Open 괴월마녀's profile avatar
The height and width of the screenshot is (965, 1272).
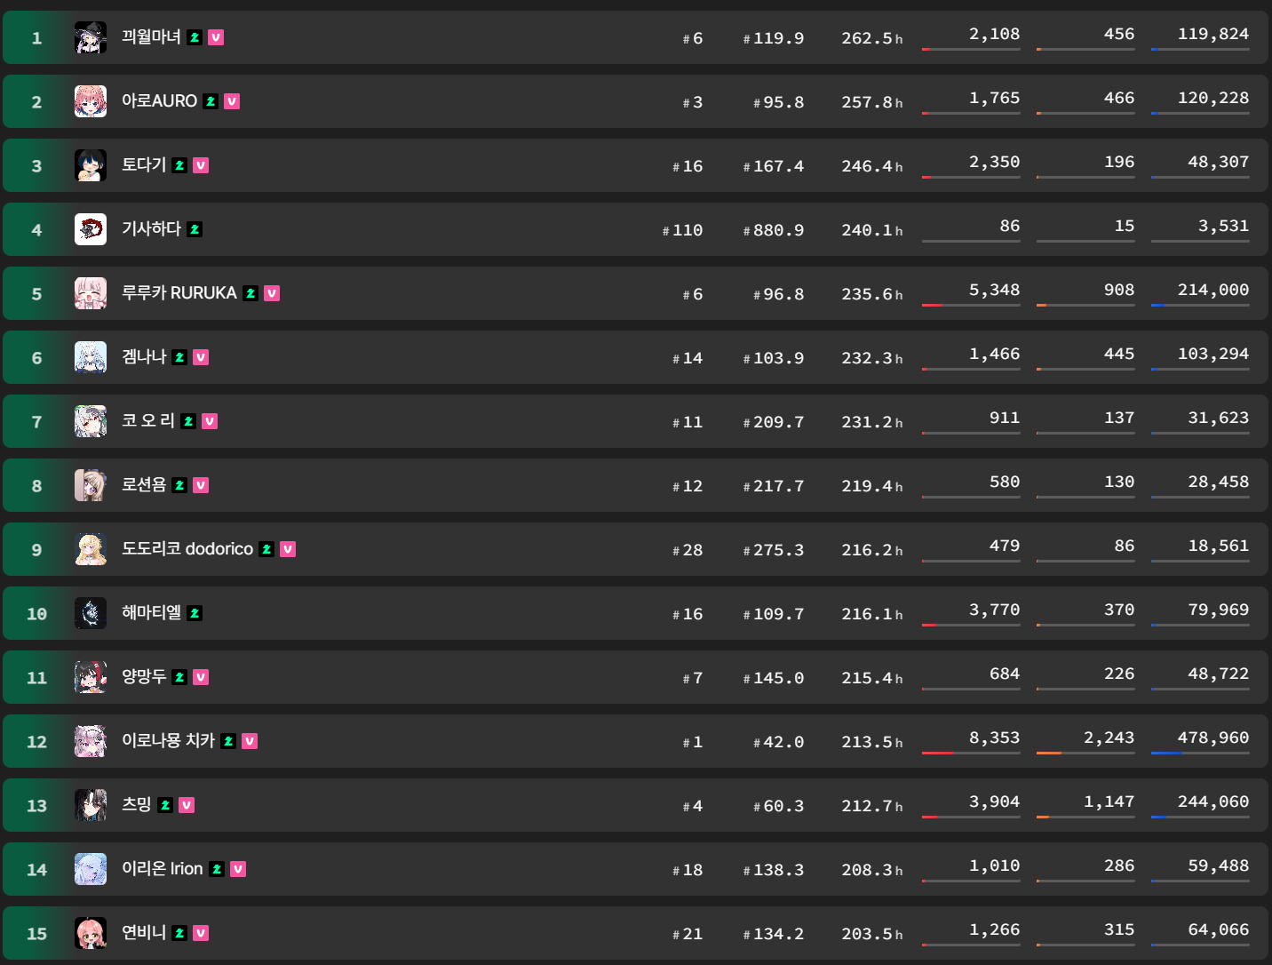click(x=91, y=37)
